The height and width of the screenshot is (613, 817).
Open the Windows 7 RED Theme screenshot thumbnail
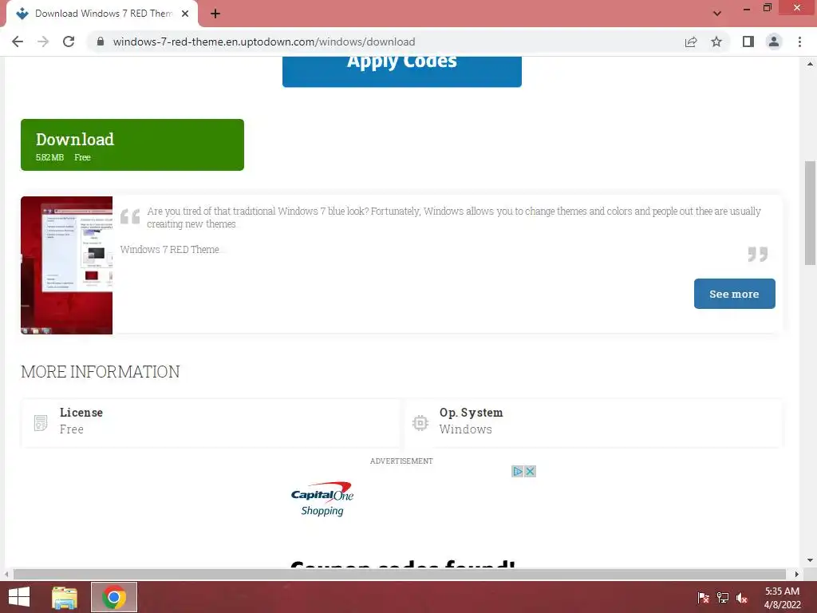pyautogui.click(x=67, y=265)
